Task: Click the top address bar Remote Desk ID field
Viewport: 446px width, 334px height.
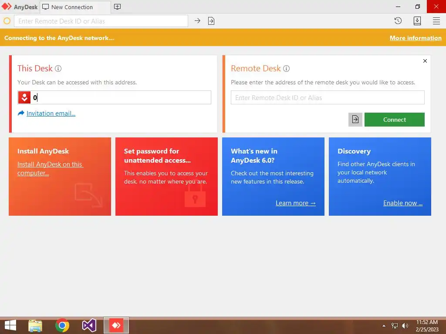Action: [x=101, y=21]
